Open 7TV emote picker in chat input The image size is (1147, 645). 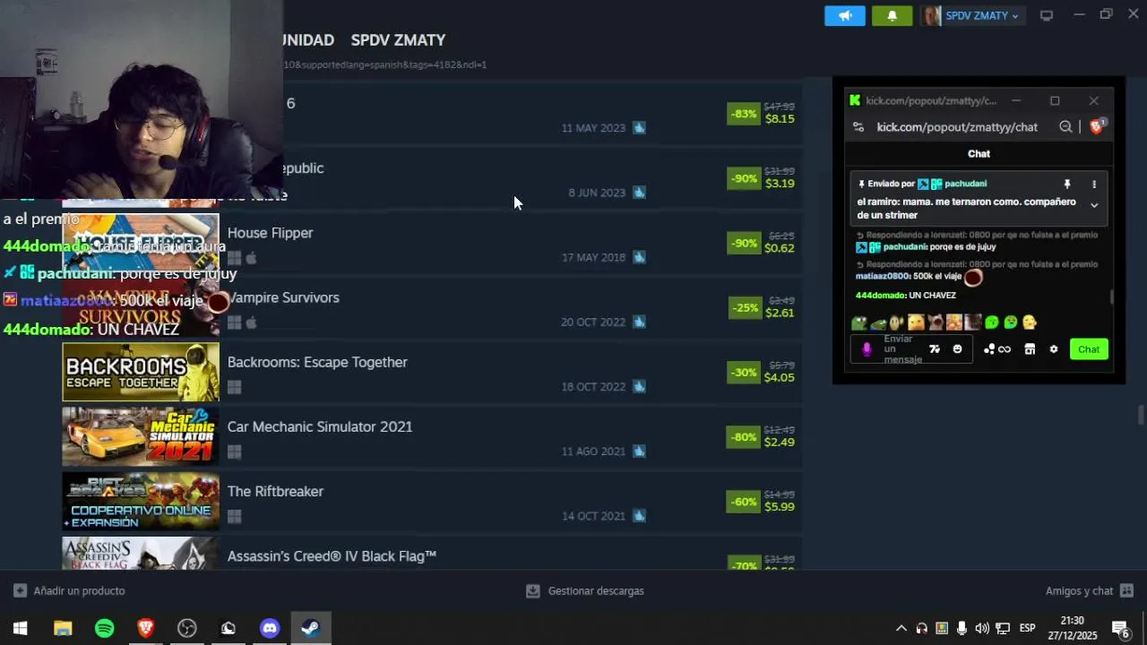(x=935, y=349)
